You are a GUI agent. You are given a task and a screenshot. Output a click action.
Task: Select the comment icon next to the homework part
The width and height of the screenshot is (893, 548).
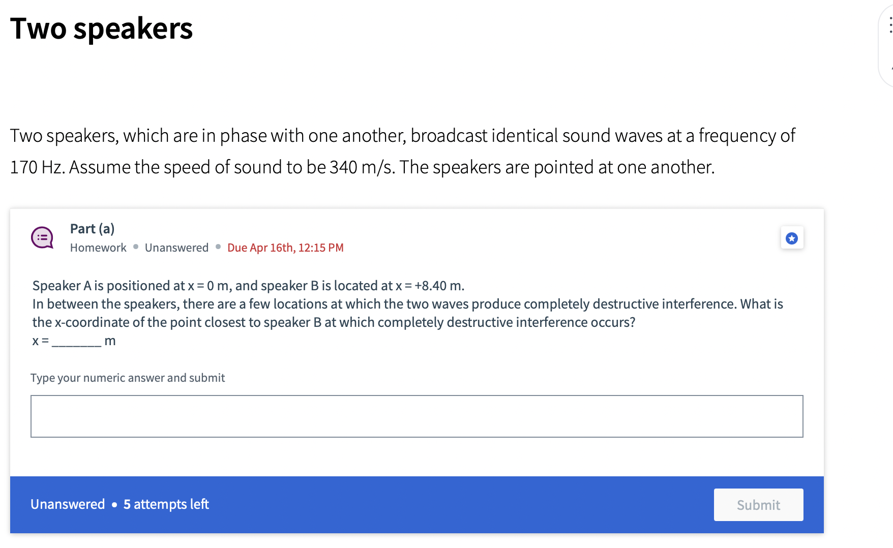(x=43, y=237)
